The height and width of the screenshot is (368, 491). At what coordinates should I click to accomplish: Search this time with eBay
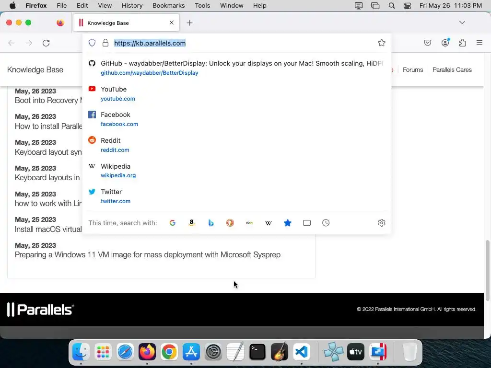(249, 223)
